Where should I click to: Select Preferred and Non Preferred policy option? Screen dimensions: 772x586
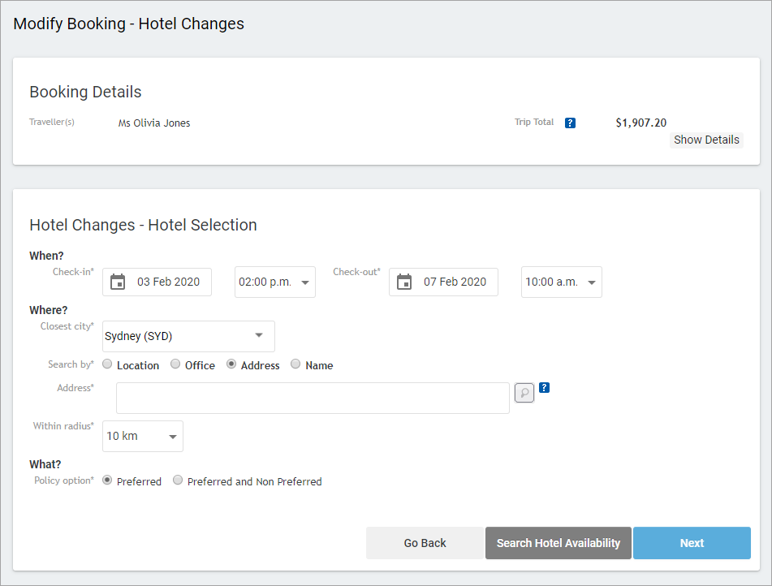click(178, 480)
